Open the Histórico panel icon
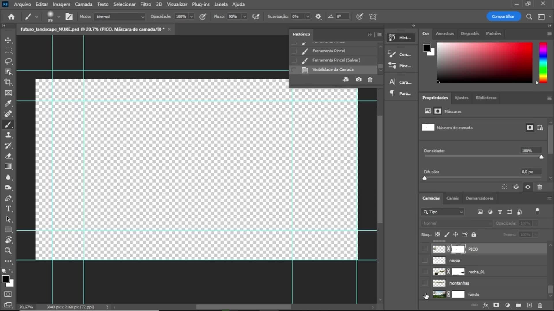The height and width of the screenshot is (311, 554). coord(392,37)
